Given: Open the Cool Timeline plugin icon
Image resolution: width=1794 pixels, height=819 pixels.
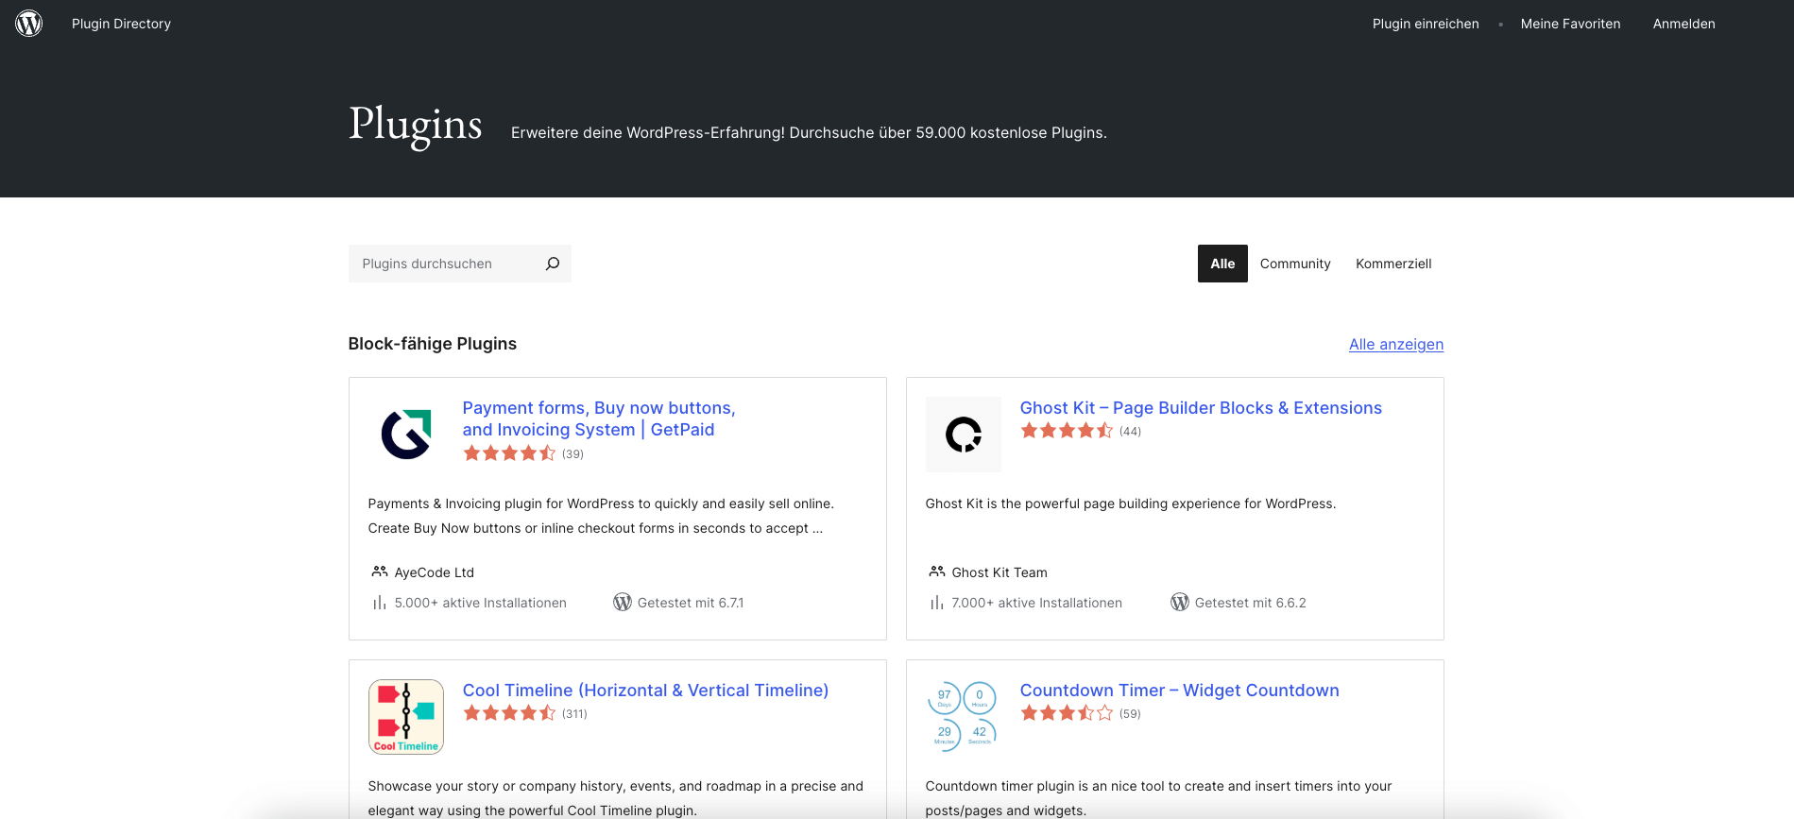Looking at the screenshot, I should tap(406, 717).
